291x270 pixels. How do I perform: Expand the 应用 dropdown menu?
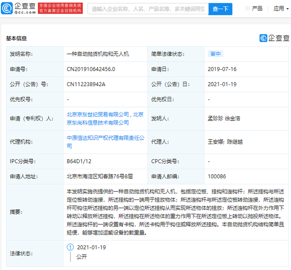point(279,9)
